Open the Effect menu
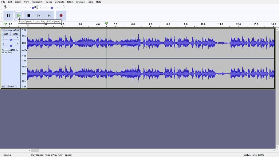 pos(70,2)
